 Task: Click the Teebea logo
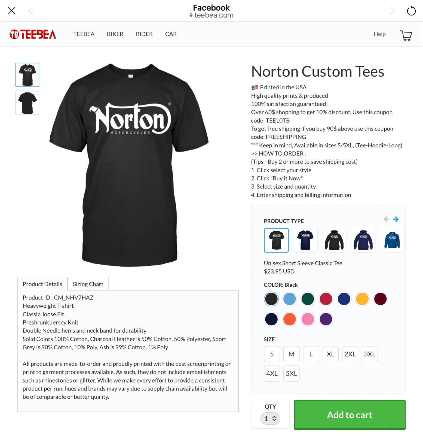[x=33, y=34]
